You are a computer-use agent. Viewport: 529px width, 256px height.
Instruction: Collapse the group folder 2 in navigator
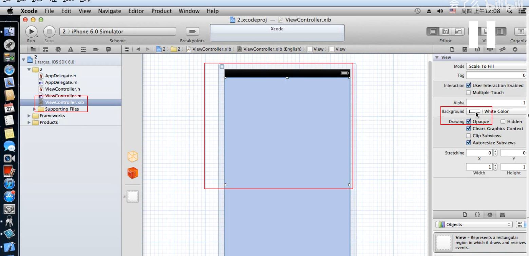pos(29,69)
